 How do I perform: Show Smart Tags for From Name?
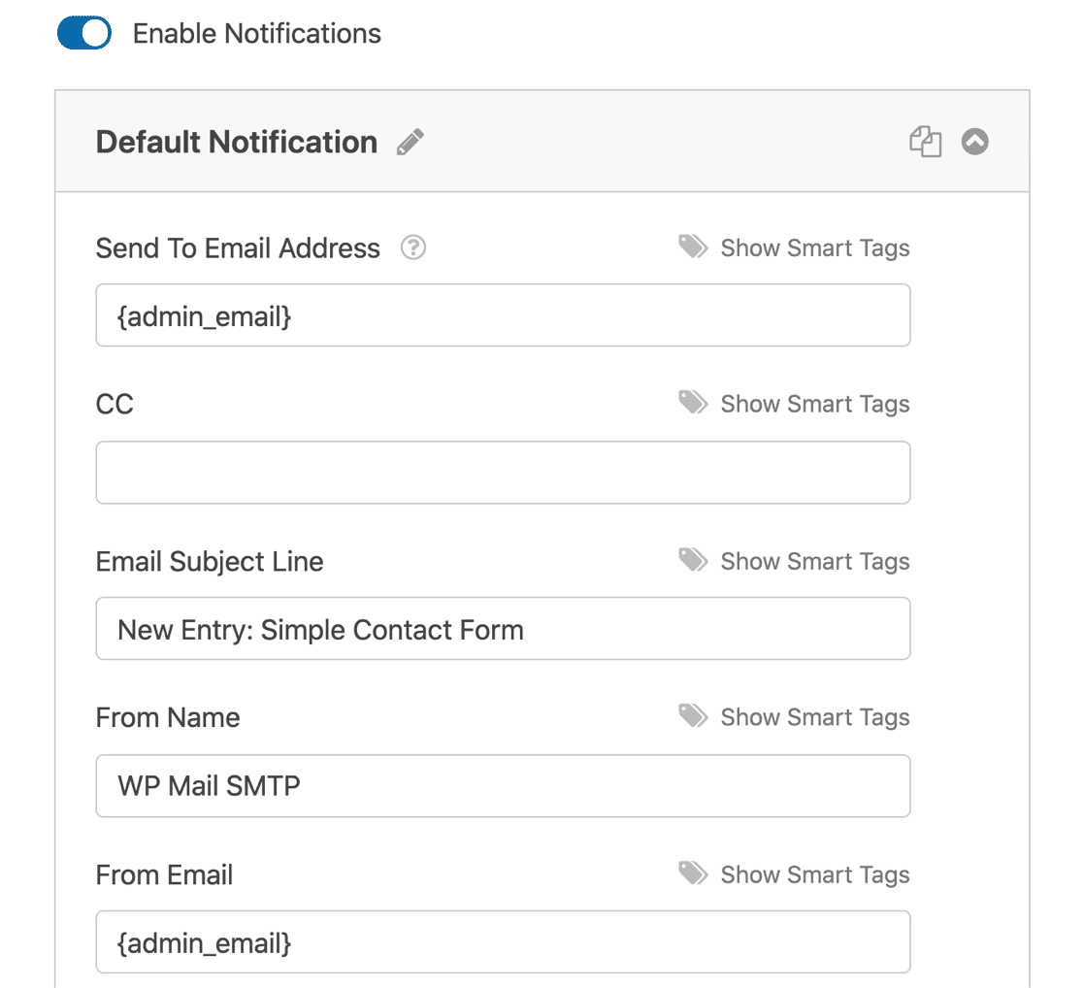(815, 717)
